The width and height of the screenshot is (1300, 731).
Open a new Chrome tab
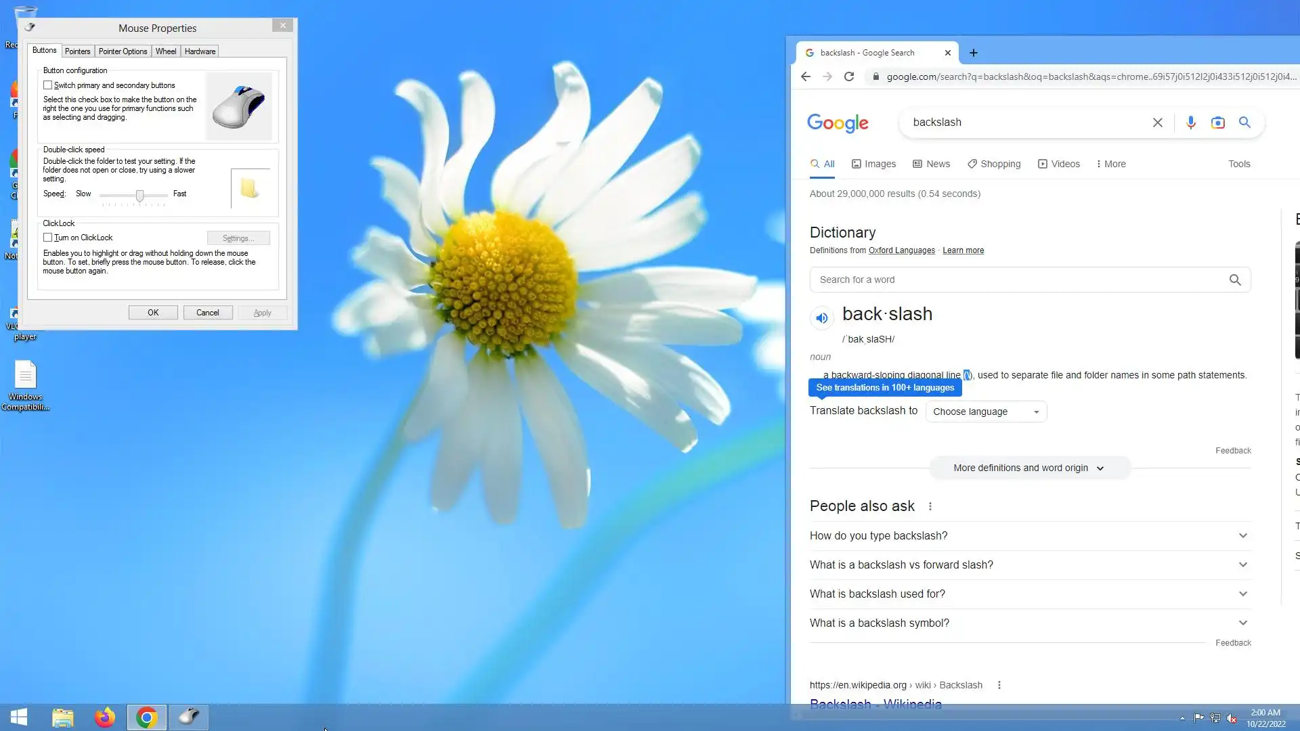pyautogui.click(x=973, y=53)
